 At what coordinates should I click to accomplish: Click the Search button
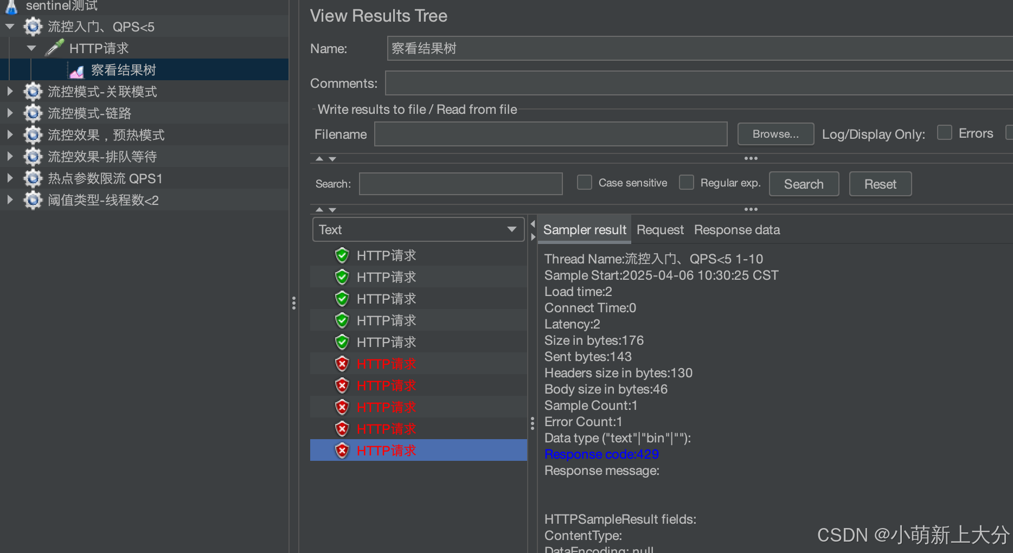point(804,184)
